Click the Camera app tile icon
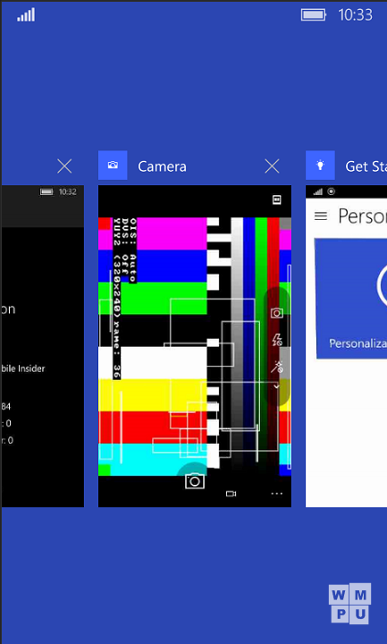Screen dimensions: 387x644 113,165
